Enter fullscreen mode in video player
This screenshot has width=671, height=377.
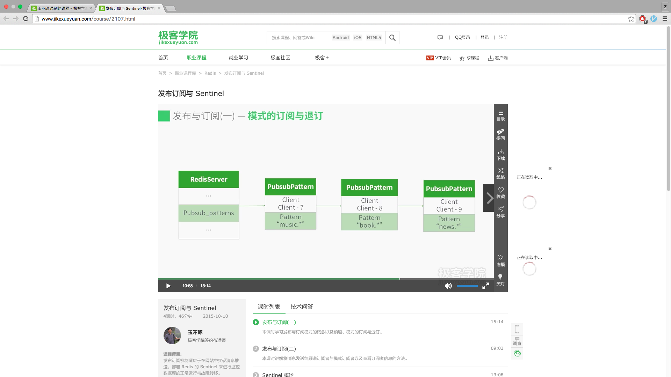485,286
